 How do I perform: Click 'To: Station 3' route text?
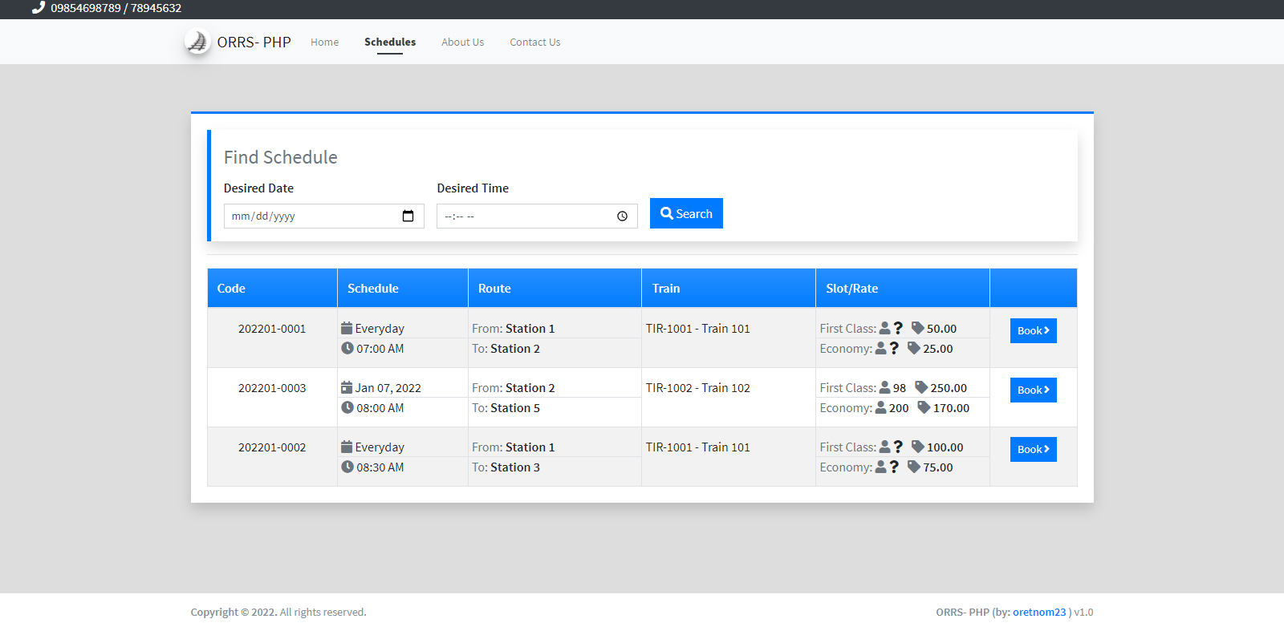click(506, 467)
